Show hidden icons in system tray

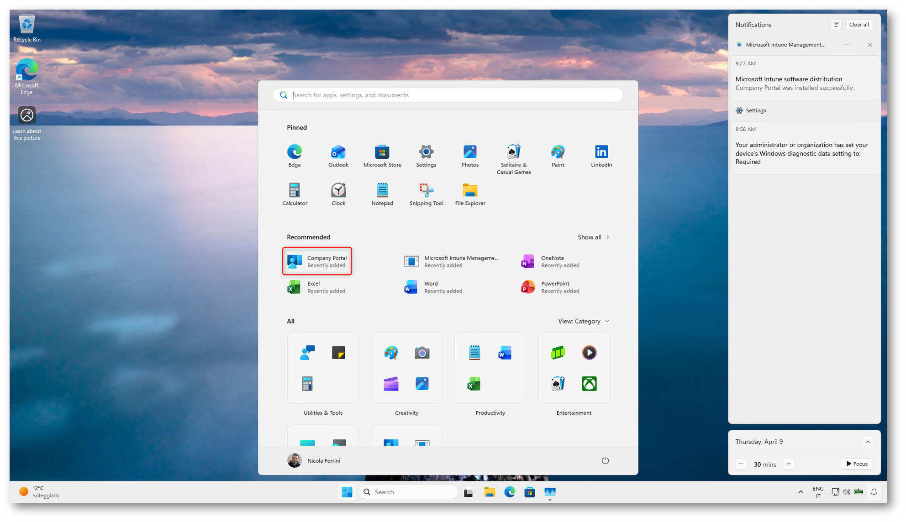pos(800,492)
